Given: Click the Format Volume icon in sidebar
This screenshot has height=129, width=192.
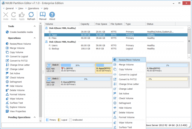Looking at the screenshot, I should tap(7, 94).
